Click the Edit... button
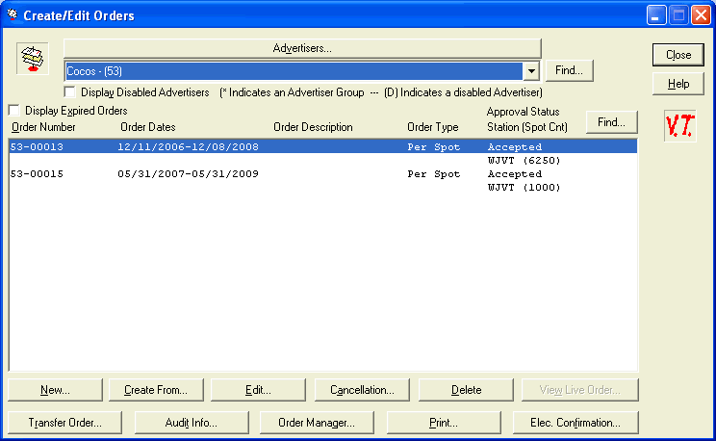716x441 pixels. [258, 390]
